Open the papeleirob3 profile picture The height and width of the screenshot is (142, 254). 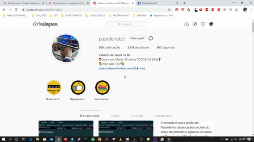(x=66, y=48)
